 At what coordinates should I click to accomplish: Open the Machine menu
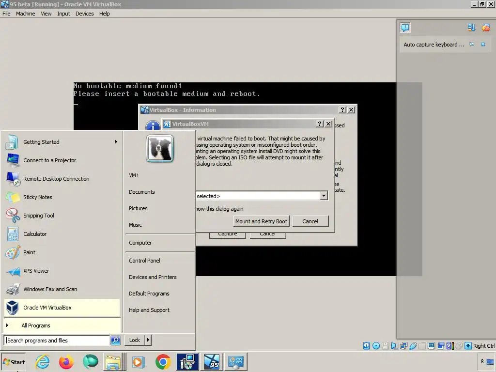26,14
